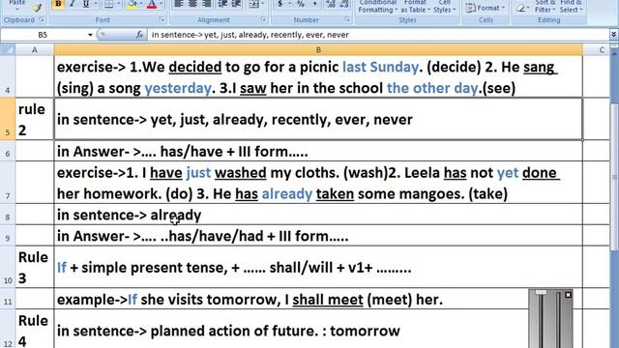This screenshot has height=348, width=619.
Task: Click the Clear eraser icon
Action: coord(521,8)
